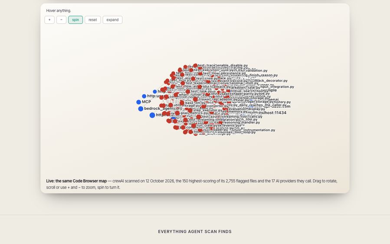Image resolution: width=390 pixels, height=244 pixels.
Task: Click the markdown_task.py label
Action: [245, 88]
